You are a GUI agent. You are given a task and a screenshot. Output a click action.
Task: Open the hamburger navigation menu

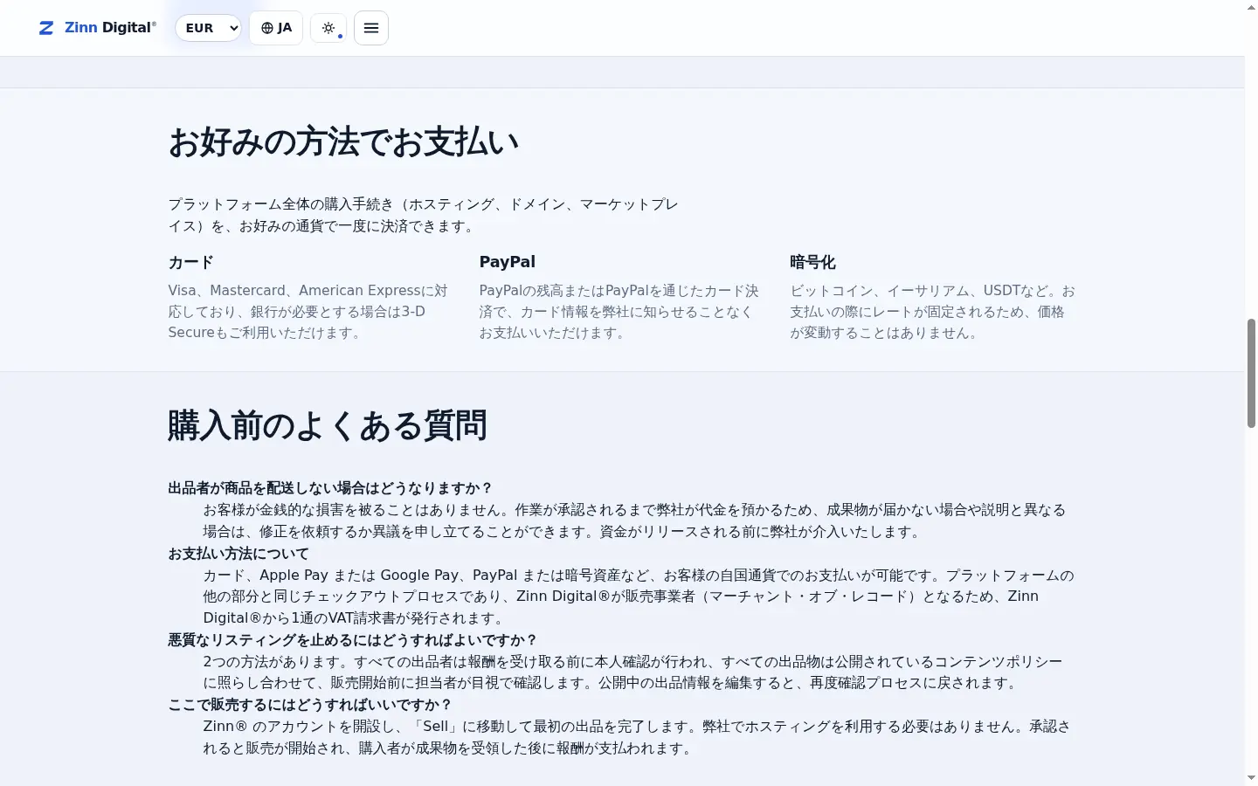click(371, 28)
